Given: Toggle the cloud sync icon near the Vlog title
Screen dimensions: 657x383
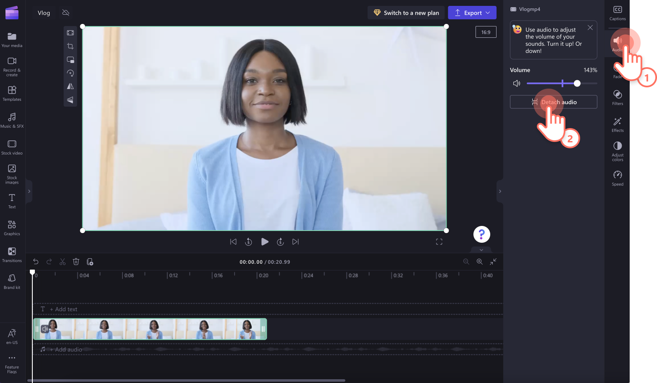Looking at the screenshot, I should coord(66,13).
